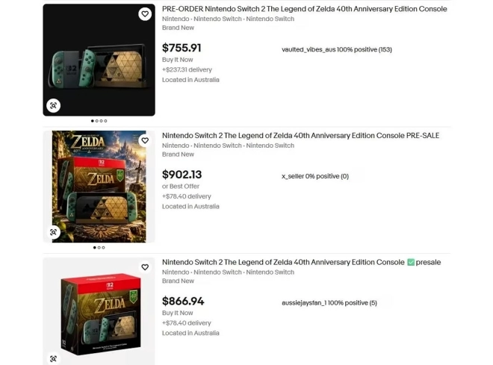Select last image dot under first listing

coord(105,121)
